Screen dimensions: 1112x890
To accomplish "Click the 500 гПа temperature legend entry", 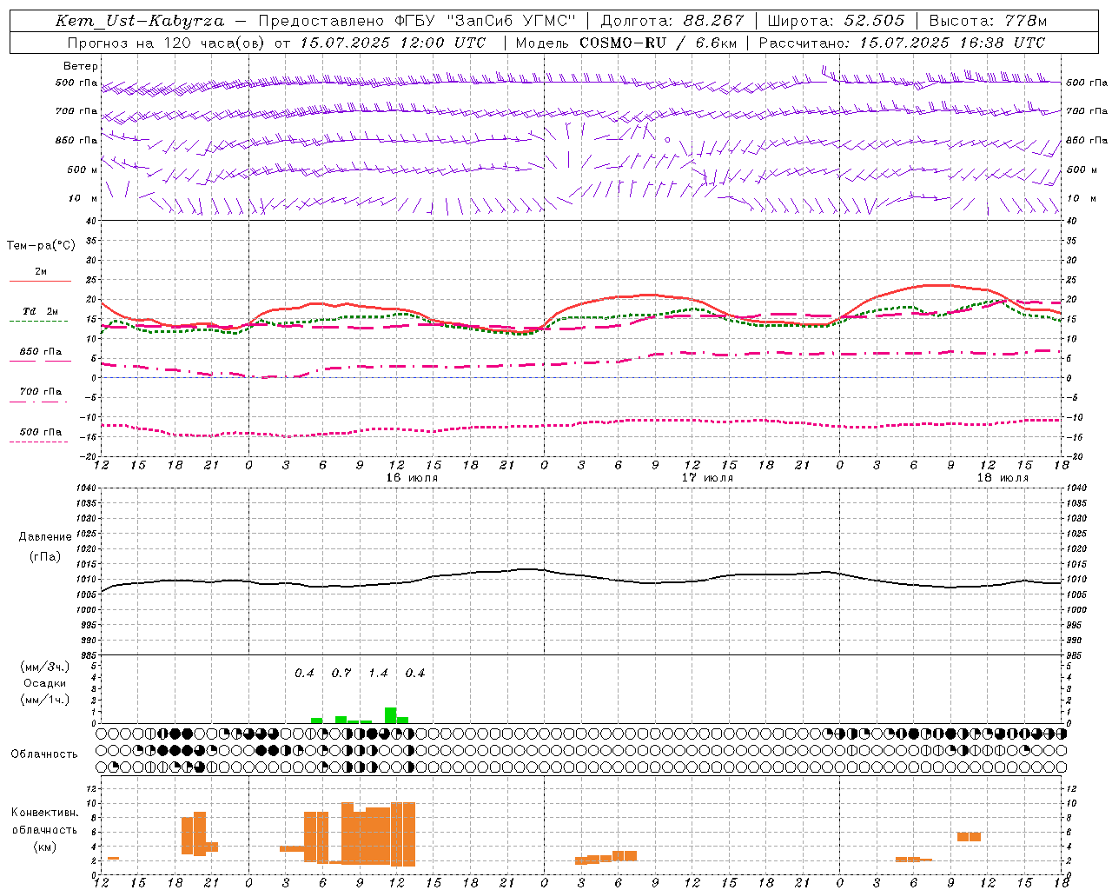I will (x=40, y=432).
